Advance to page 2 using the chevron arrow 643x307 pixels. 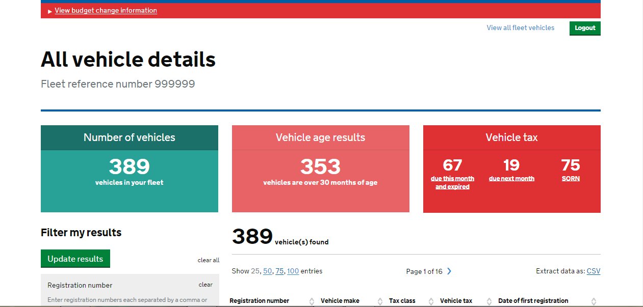tap(449, 271)
